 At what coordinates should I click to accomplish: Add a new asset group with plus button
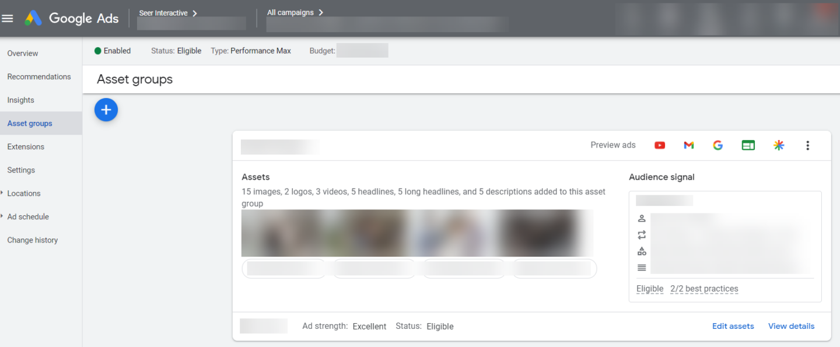(x=106, y=110)
